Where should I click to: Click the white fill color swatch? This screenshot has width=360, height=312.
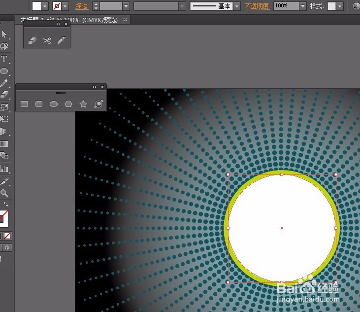(36, 6)
